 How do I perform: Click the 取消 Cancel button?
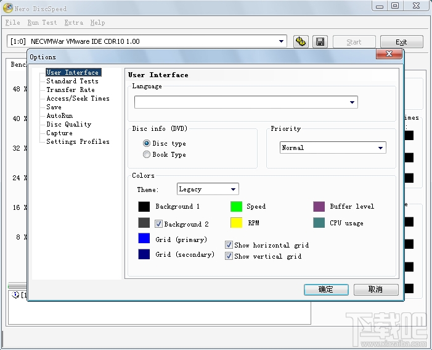[x=376, y=290]
